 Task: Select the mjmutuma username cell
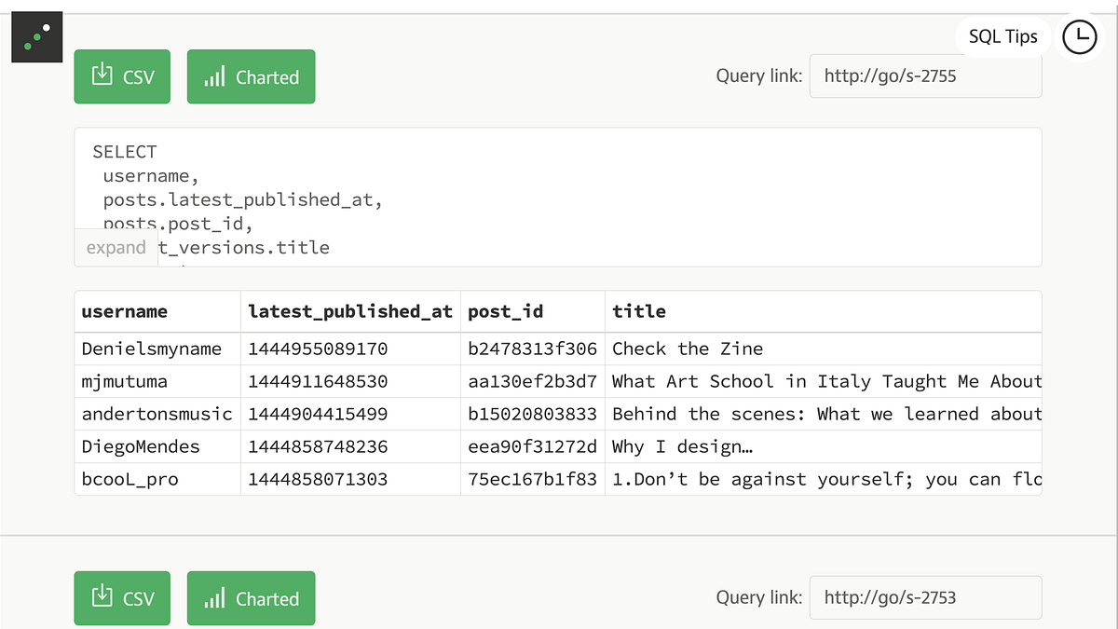(125, 381)
